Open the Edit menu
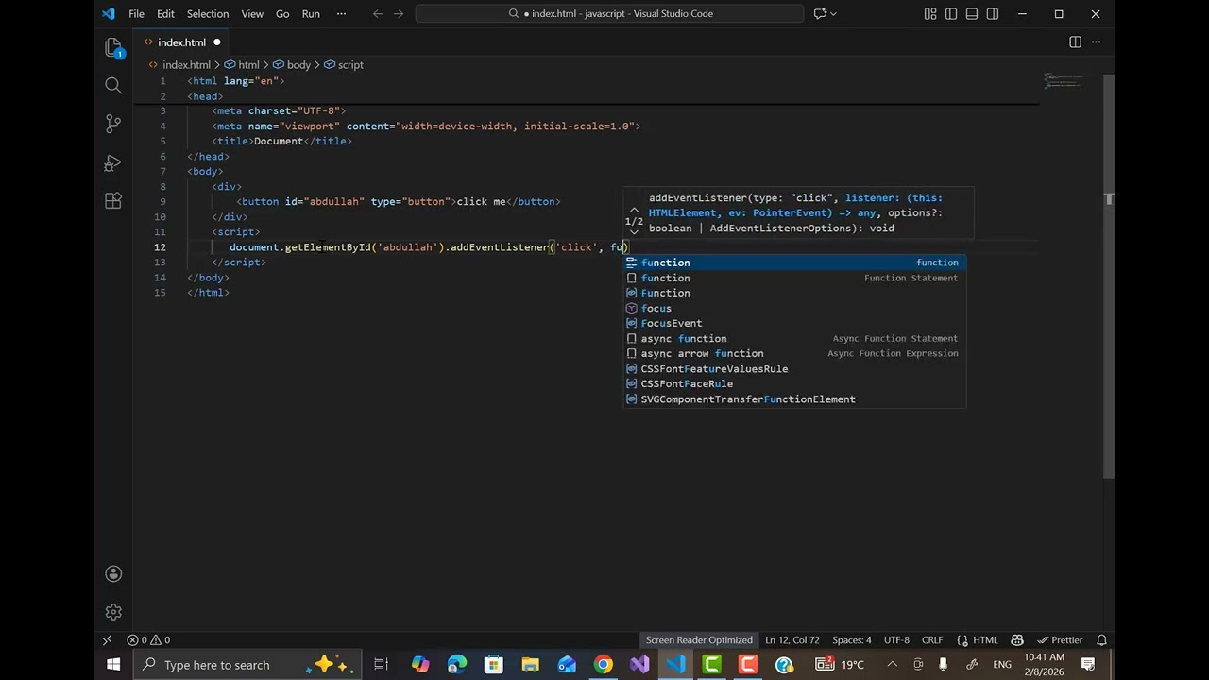The image size is (1209, 680). [165, 13]
